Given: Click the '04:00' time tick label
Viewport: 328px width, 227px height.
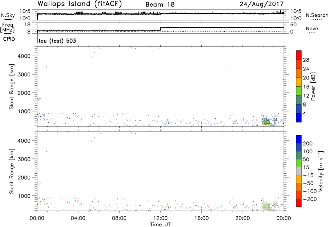Looking at the screenshot, I should [78, 218].
